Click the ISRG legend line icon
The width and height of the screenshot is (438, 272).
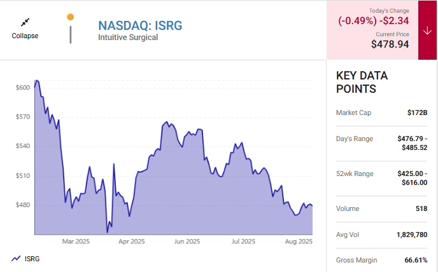point(15,259)
